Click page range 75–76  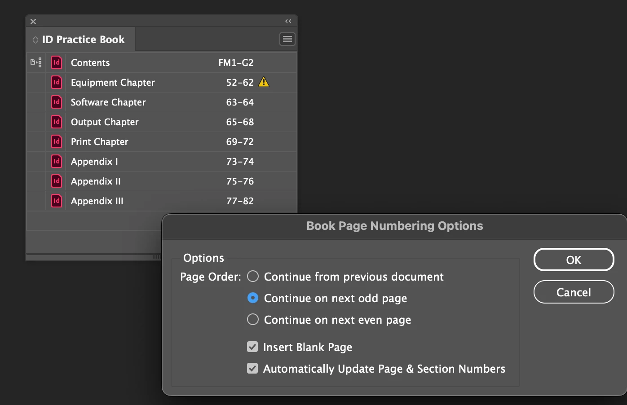click(240, 181)
